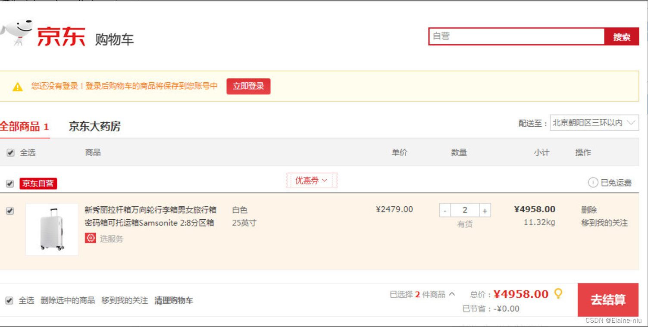The width and height of the screenshot is (648, 327).
Task: Click the 您还没有登录 notice text
Action: coord(124,86)
